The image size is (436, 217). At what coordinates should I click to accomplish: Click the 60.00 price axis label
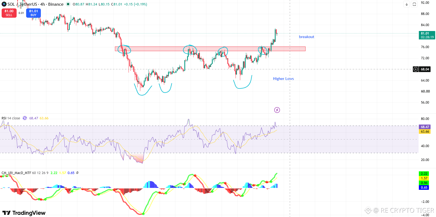(425, 91)
